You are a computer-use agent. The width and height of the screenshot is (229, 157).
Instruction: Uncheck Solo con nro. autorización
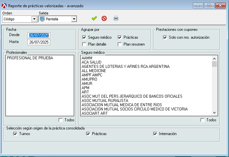tap(165, 37)
